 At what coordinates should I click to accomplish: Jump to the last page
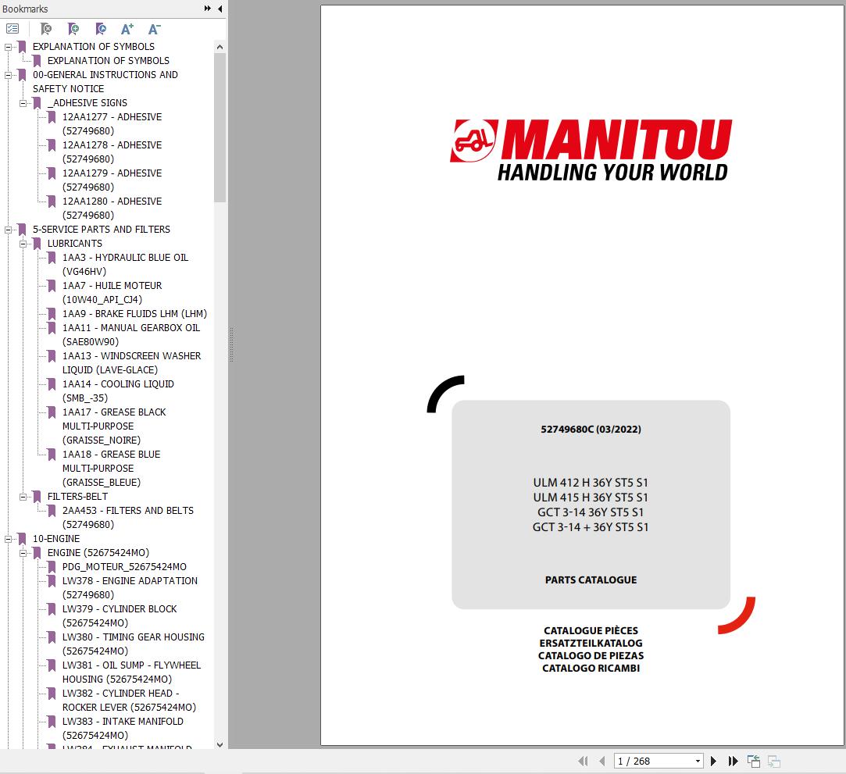tap(733, 761)
